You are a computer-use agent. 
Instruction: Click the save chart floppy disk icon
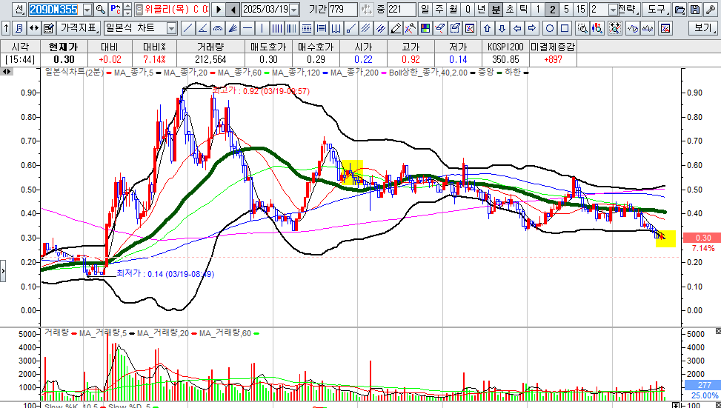click(x=695, y=9)
